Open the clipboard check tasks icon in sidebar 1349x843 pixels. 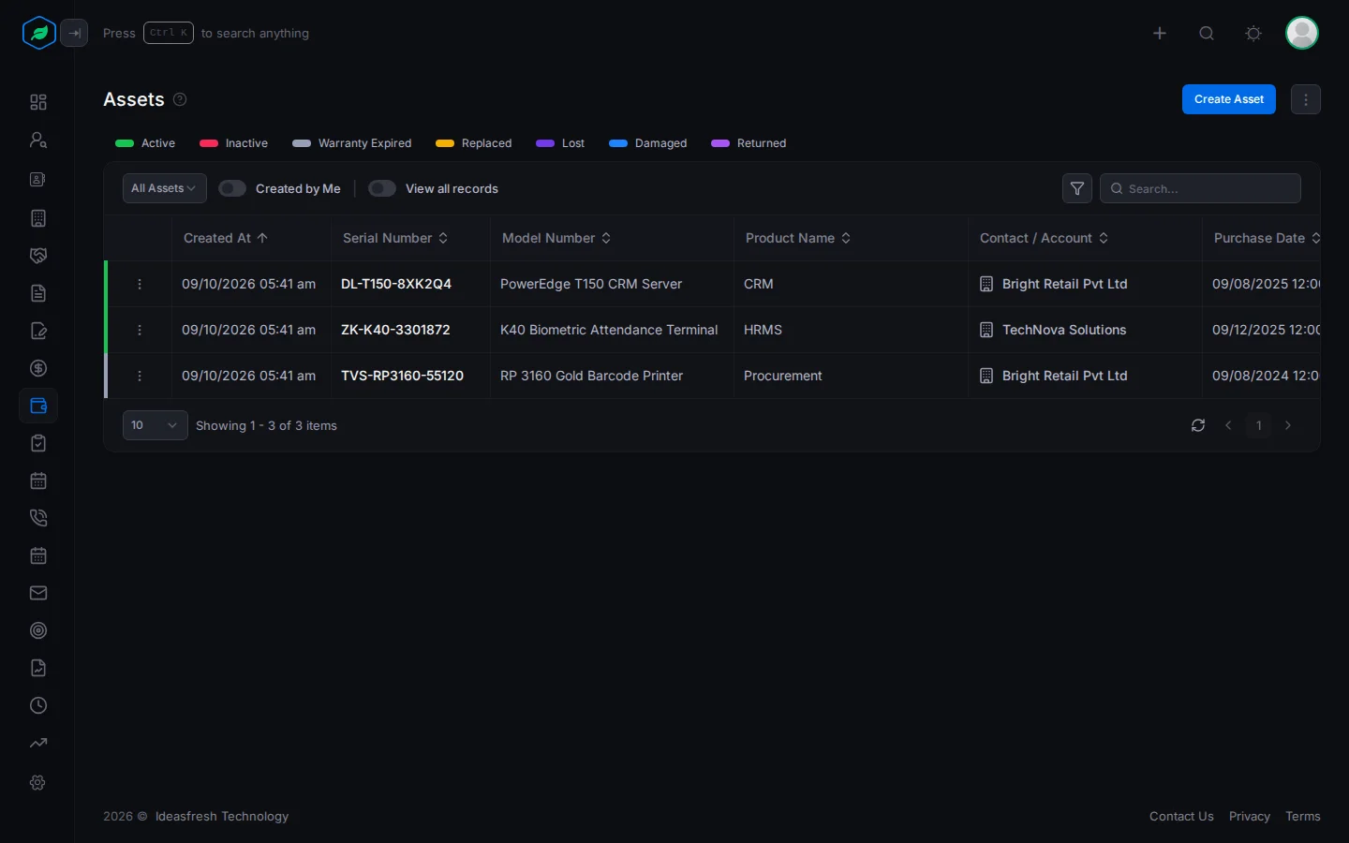point(38,443)
